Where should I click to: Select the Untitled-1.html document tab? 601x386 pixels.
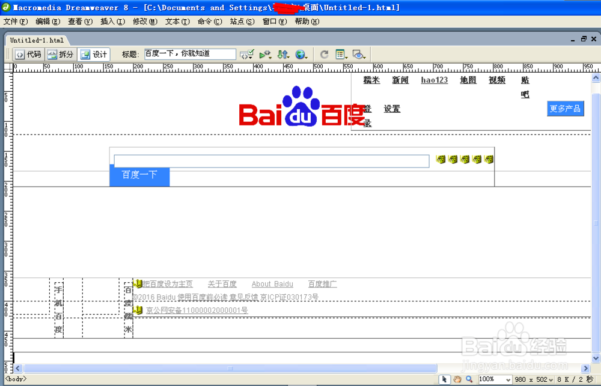37,40
